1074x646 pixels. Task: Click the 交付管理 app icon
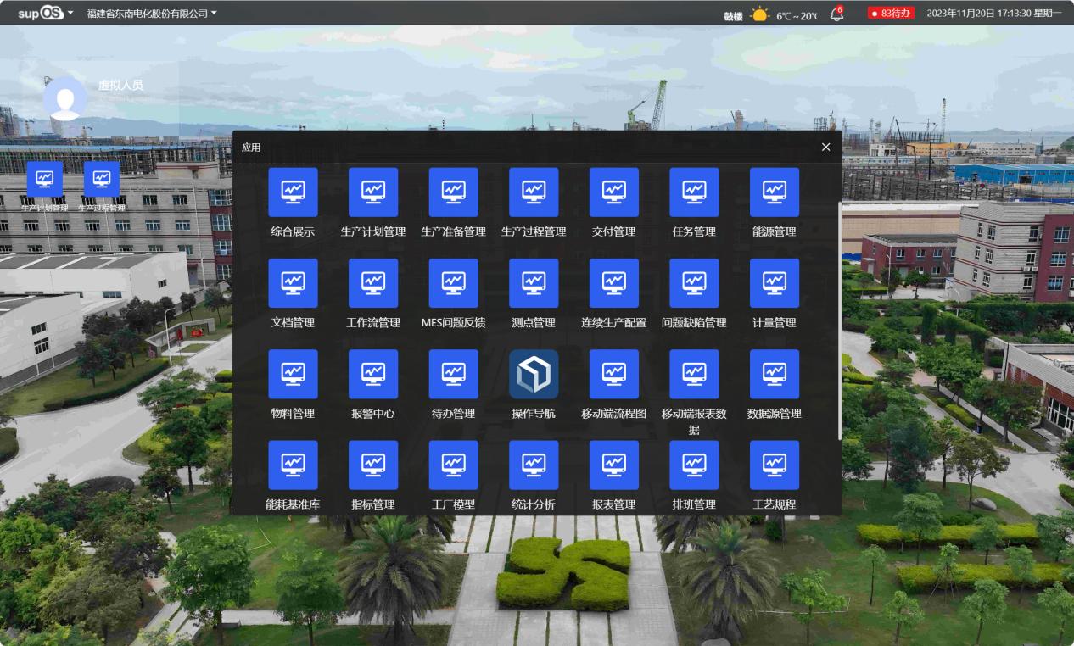(613, 192)
